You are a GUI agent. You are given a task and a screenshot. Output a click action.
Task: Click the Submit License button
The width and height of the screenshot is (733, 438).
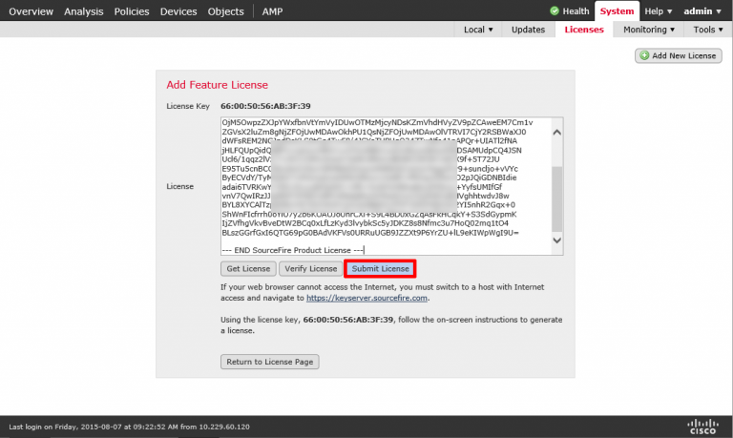380,269
